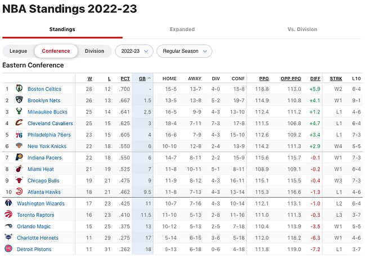Sort table by PCT column

(126, 79)
